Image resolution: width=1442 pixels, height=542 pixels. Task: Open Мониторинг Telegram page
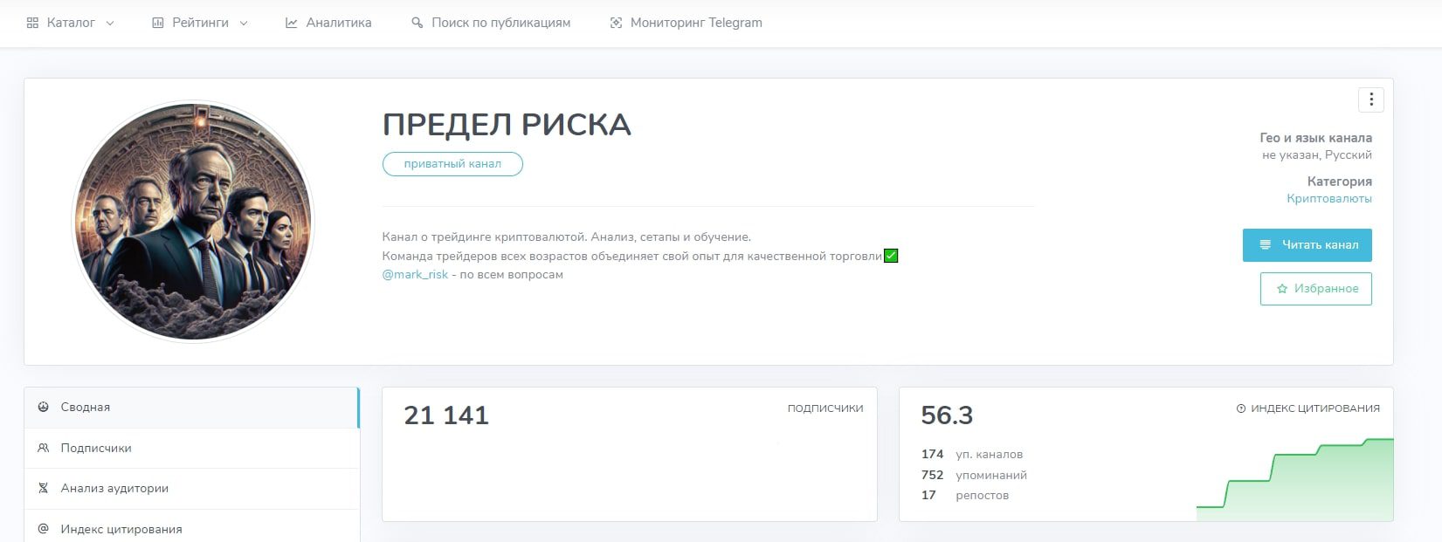[686, 24]
